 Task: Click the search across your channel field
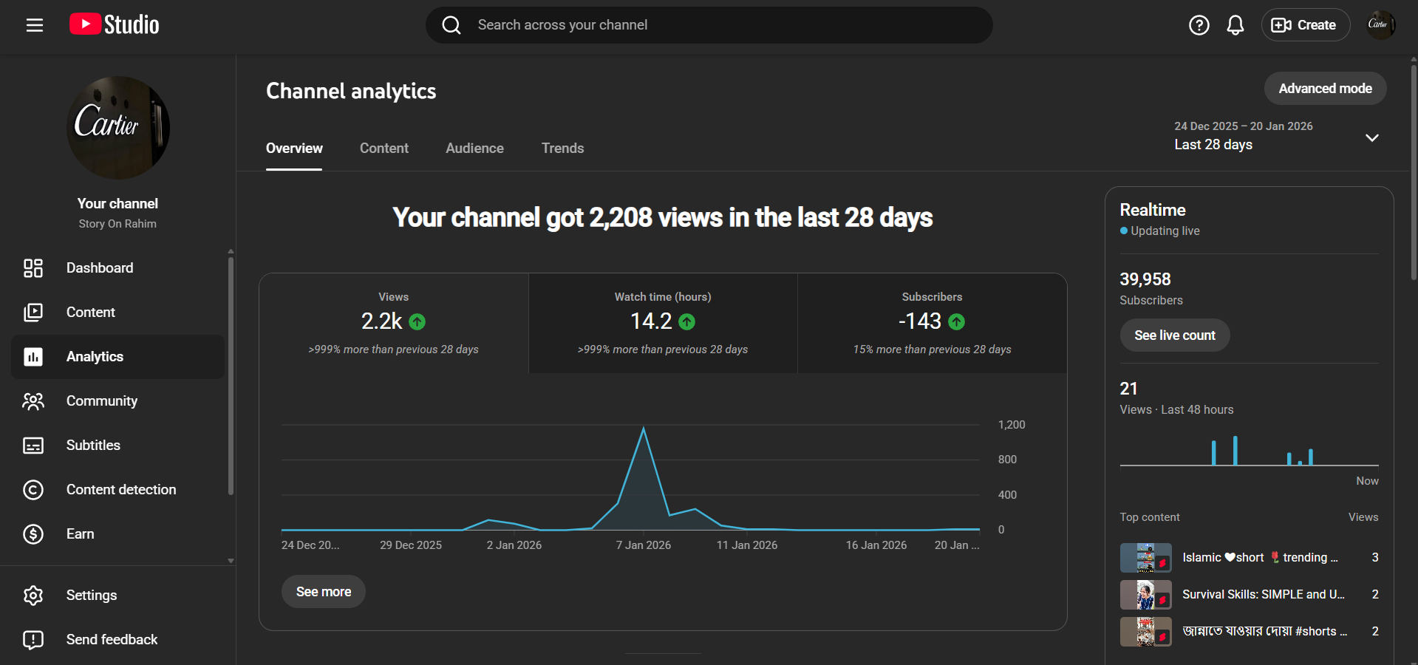[x=709, y=25]
